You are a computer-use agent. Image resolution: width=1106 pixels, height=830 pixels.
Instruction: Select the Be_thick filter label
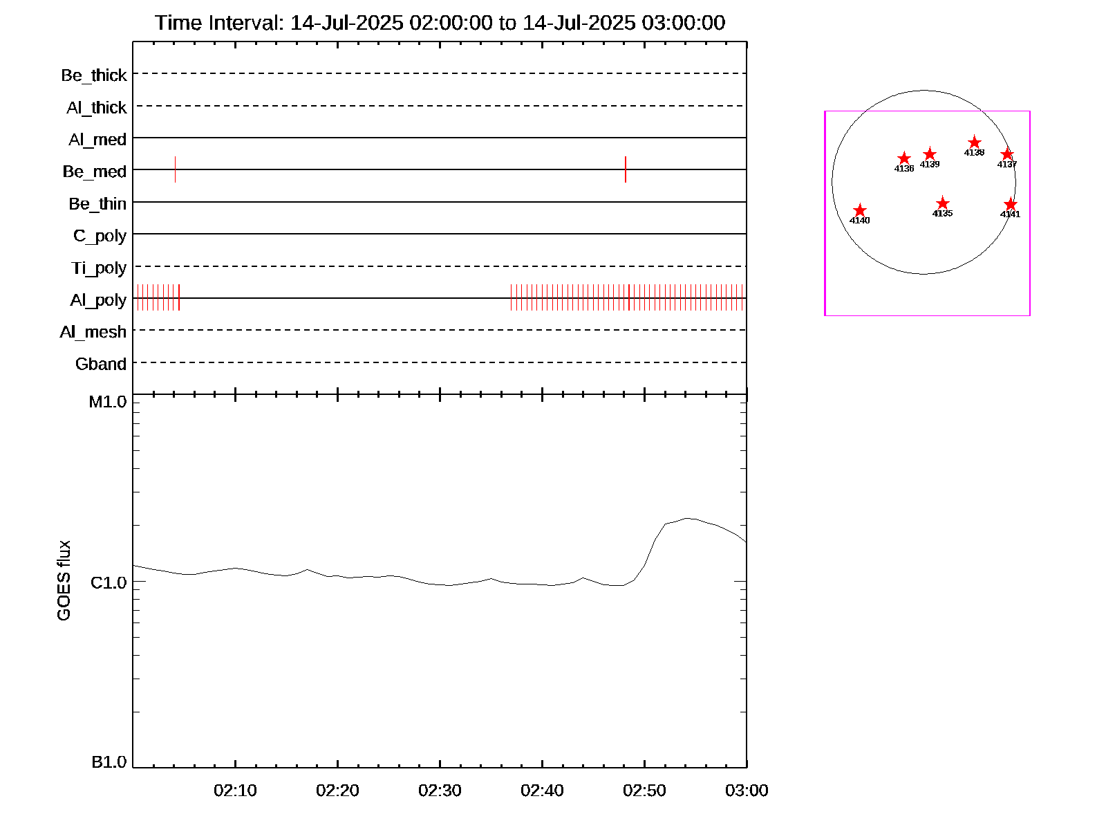pos(94,75)
